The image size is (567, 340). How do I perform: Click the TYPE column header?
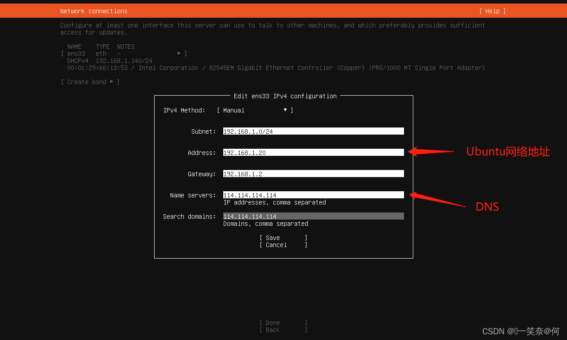pyautogui.click(x=103, y=46)
